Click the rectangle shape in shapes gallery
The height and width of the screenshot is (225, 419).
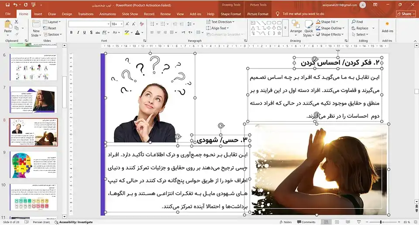coord(268,23)
